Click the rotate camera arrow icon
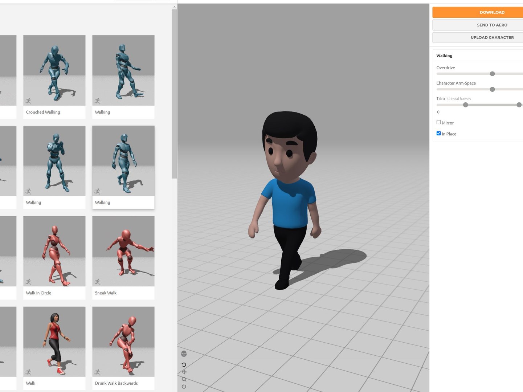This screenshot has width=523, height=392. point(184,365)
